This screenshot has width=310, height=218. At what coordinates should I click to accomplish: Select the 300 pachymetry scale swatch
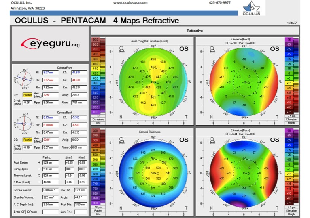(x=95, y=131)
